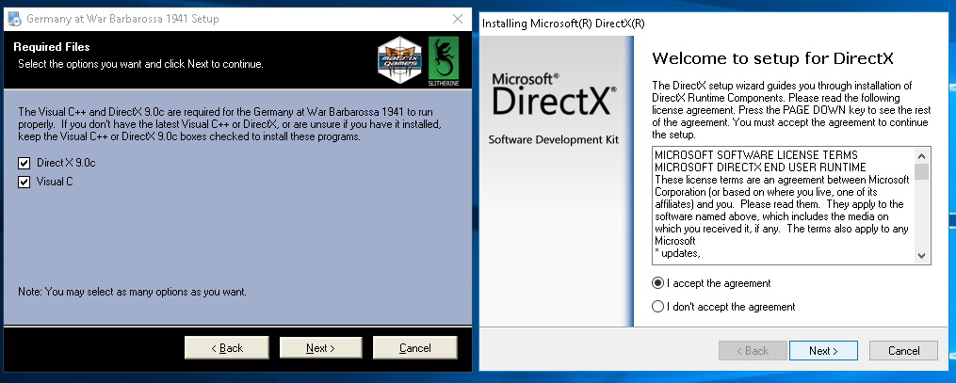Screen dimensions: 956x383
Task: Click the disabled Back button in DirectX window
Action: coord(753,351)
